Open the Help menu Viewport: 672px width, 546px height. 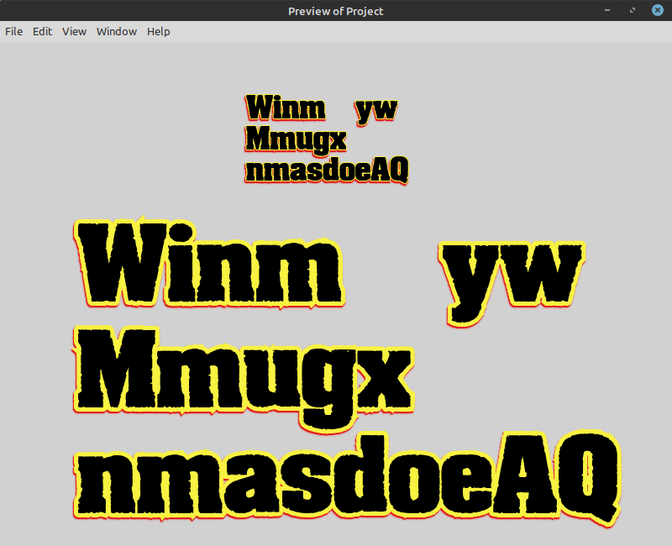(159, 32)
